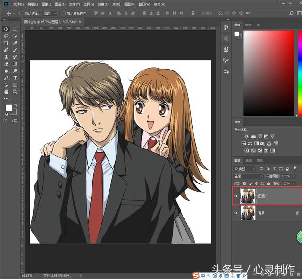Add a Brightness/Contrast adjustment

(x=246, y=136)
